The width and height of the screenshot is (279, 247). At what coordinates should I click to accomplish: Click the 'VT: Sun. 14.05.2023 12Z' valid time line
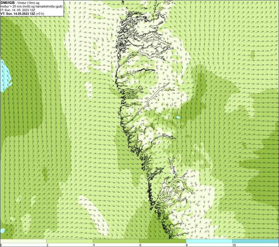click(x=18, y=14)
